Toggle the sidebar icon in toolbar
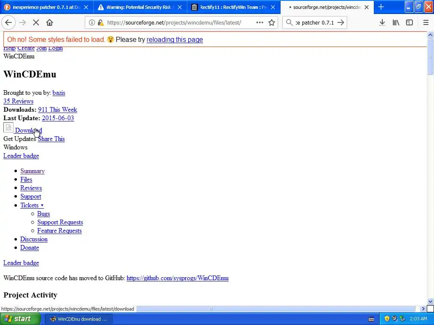The width and height of the screenshot is (434, 325). pos(409,23)
